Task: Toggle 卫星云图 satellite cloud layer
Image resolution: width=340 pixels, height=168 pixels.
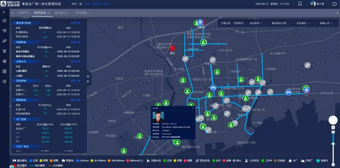Action: point(225,23)
